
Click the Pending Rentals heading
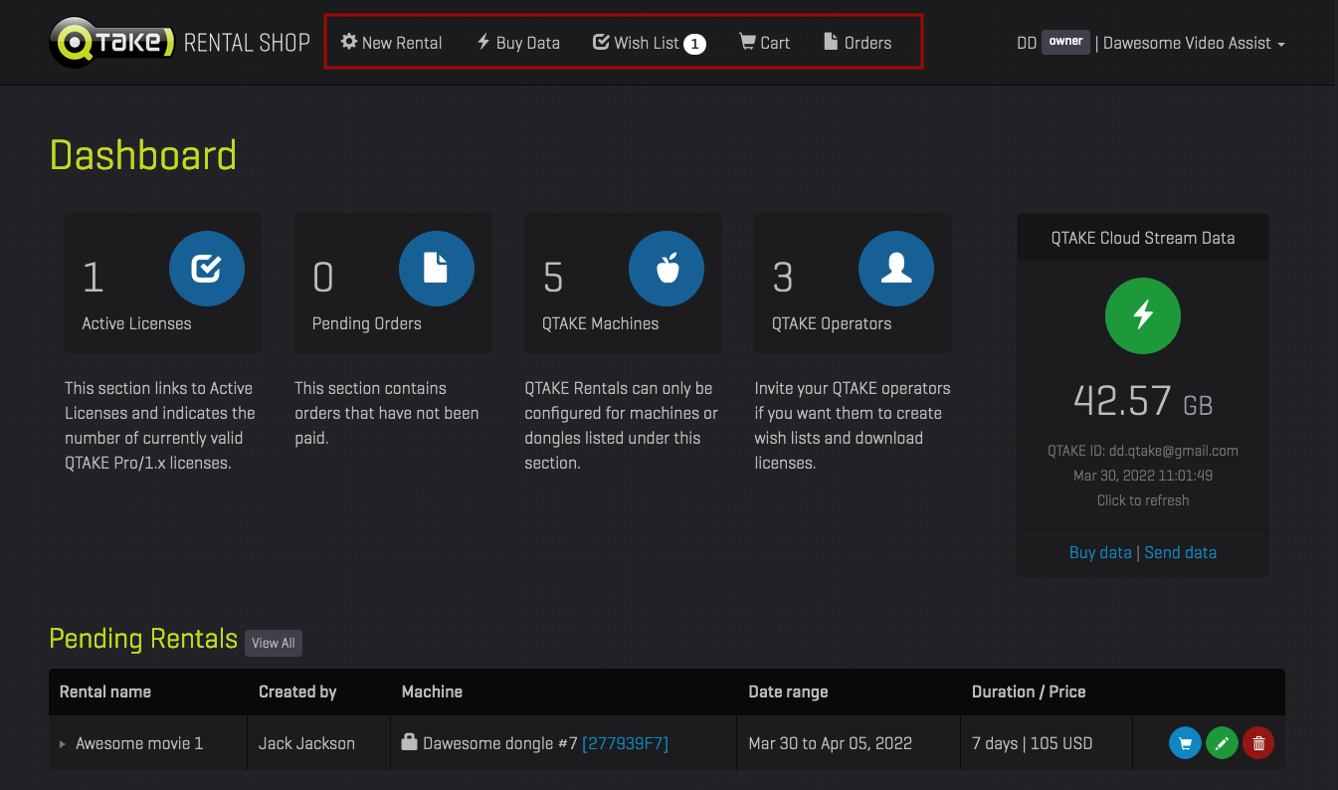pos(143,639)
